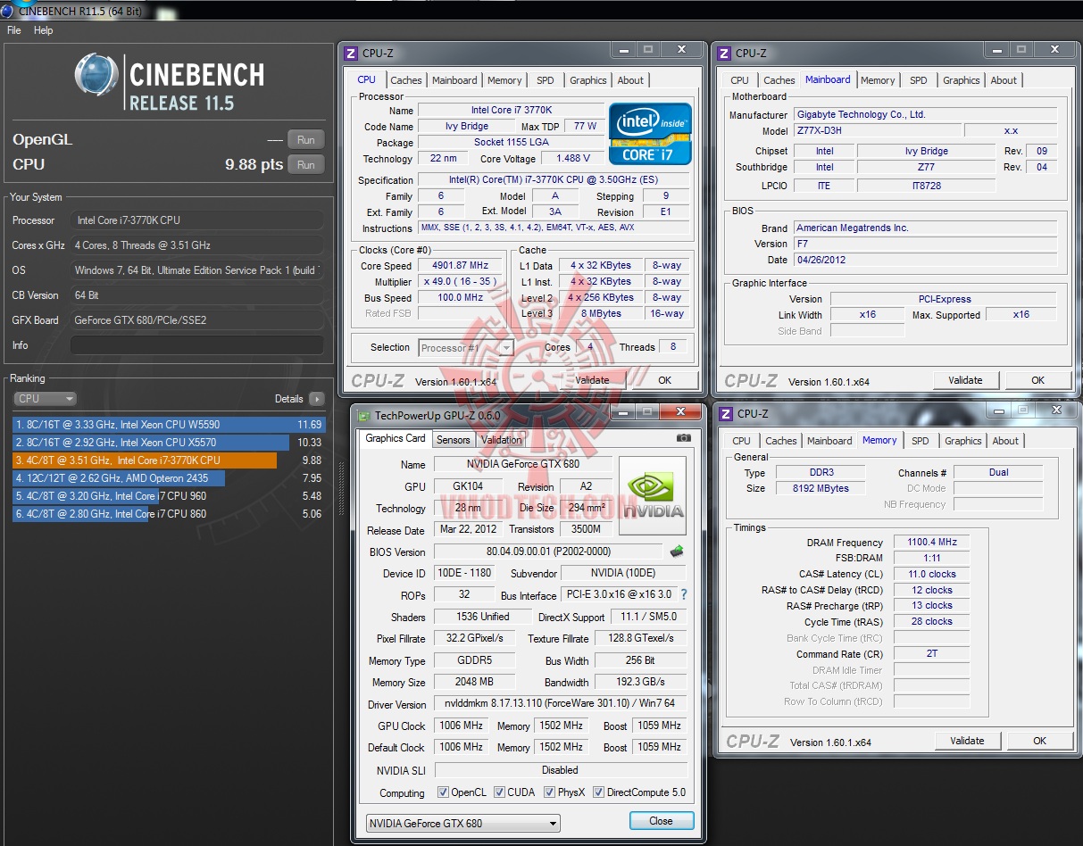Click the bus interface question mark icon

pyautogui.click(x=684, y=594)
